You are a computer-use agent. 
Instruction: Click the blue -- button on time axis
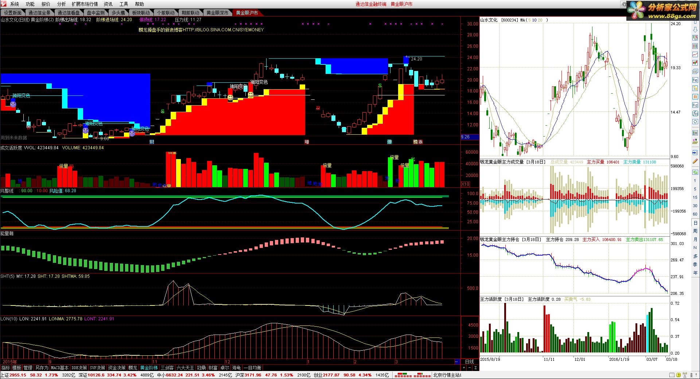pyautogui.click(x=457, y=362)
